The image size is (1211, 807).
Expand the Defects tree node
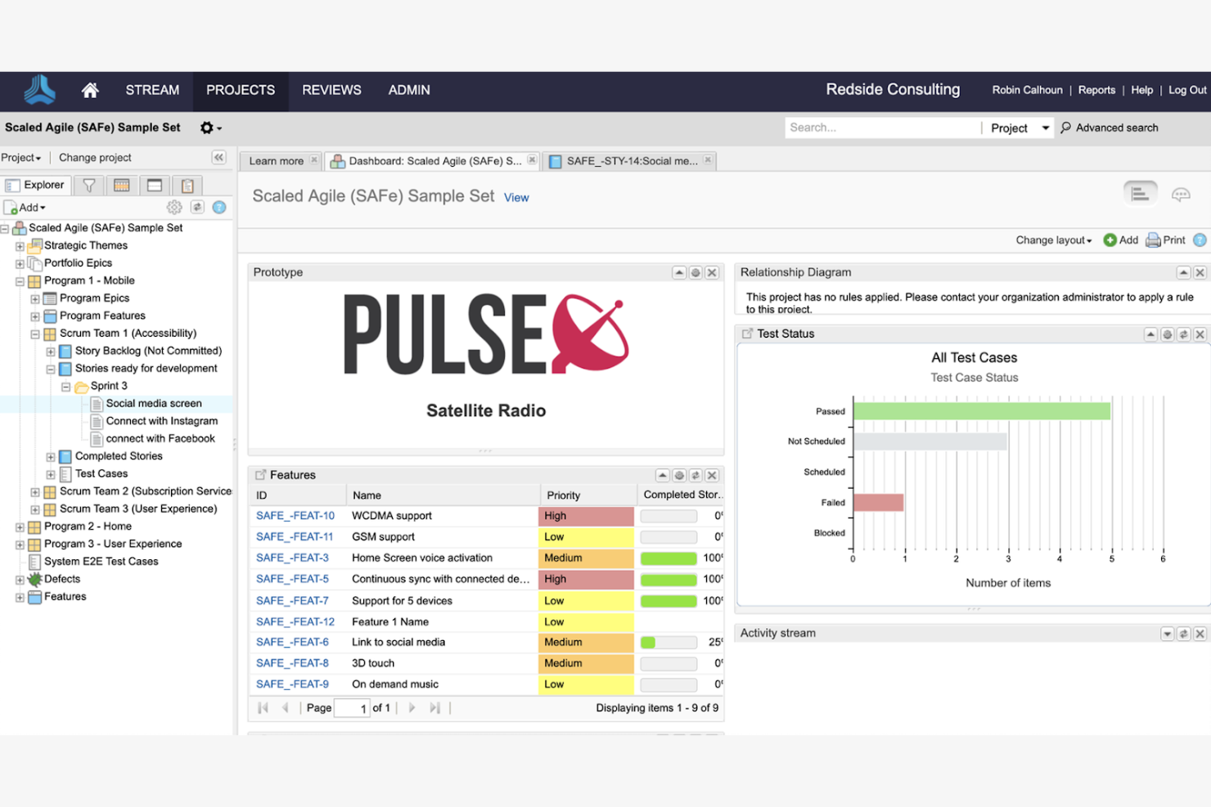click(x=20, y=580)
